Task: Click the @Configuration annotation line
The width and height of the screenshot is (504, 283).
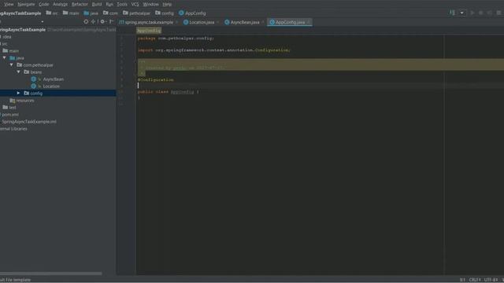Action: coord(156,80)
